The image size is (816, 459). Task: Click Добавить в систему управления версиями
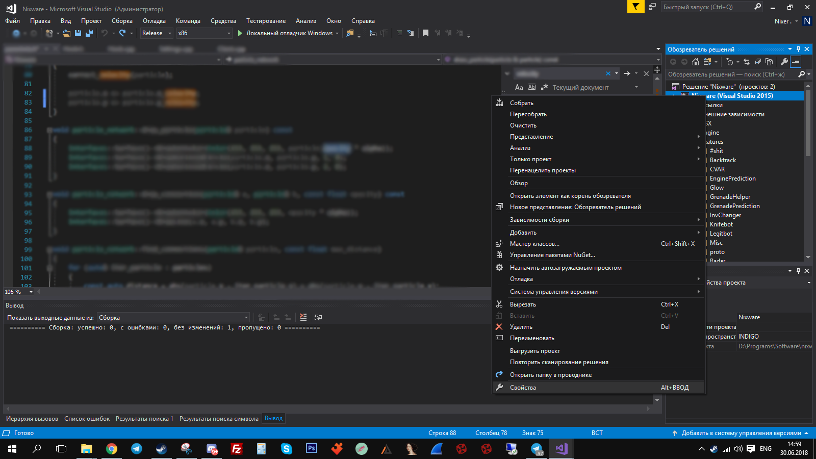tap(741, 433)
